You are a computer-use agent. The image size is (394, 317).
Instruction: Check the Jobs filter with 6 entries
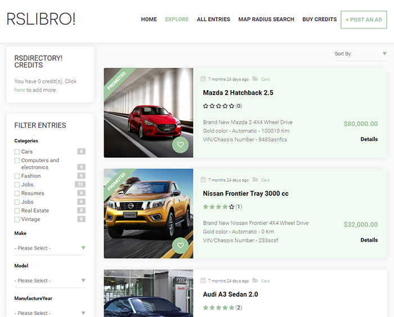pyautogui.click(x=17, y=202)
